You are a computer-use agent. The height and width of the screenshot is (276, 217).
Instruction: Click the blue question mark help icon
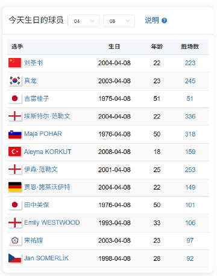164,21
